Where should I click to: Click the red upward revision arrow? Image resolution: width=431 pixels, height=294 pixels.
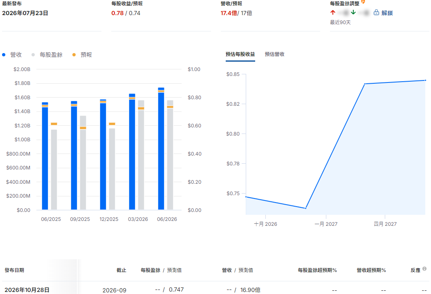point(333,13)
